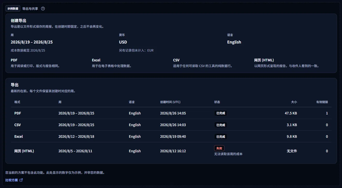Click the creation time 2026/8/19 09:40
The height and width of the screenshot is (188, 342).
(173, 136)
